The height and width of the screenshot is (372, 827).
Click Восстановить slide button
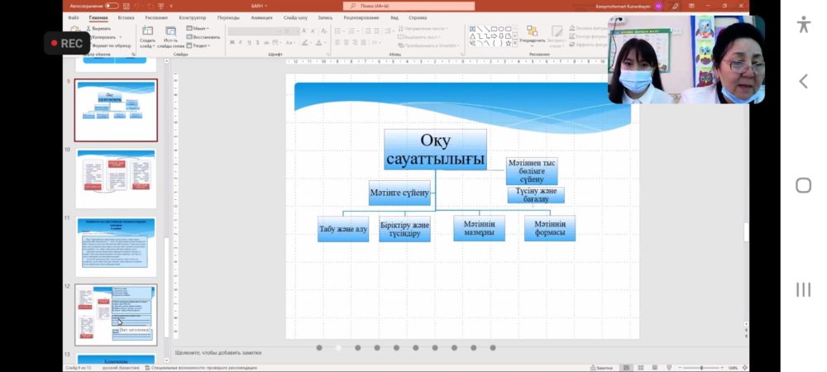click(203, 37)
